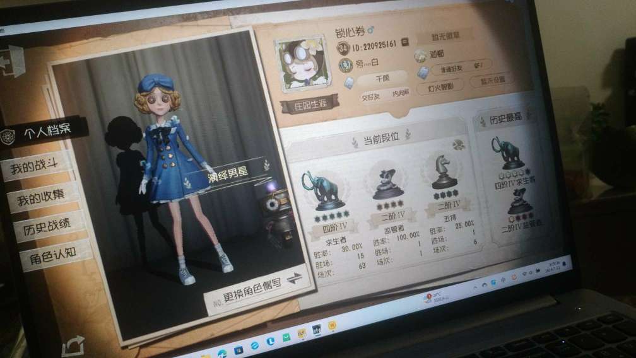Click the ID:220925161 text
The image size is (636, 358).
(374, 45)
